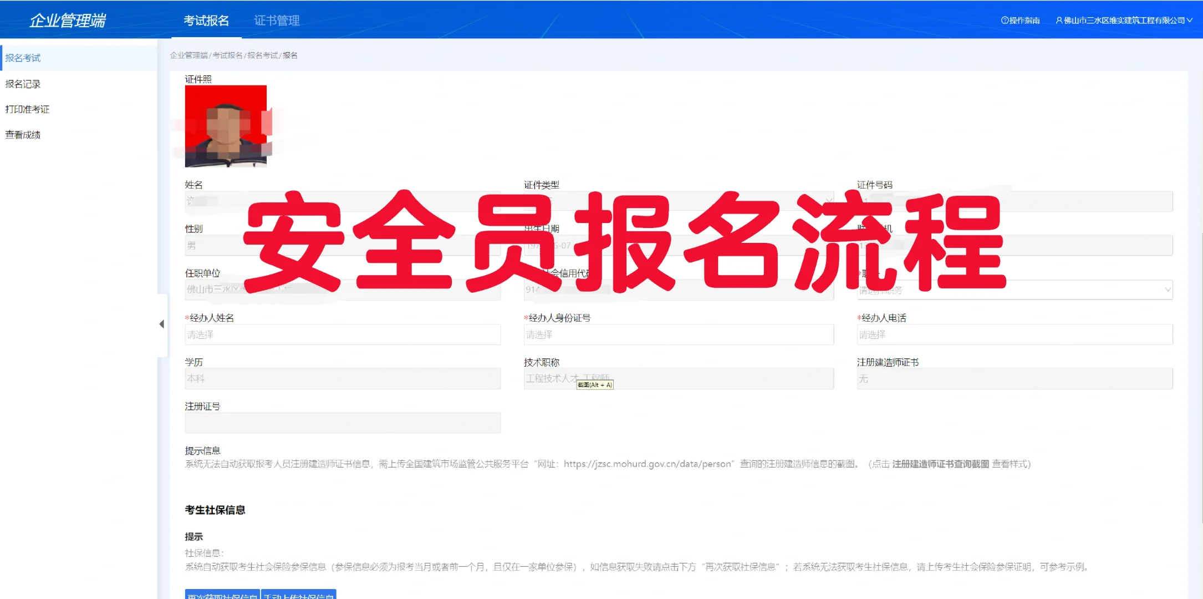Go to 打印准考证 sidebar item
1203x599 pixels.
pos(28,109)
